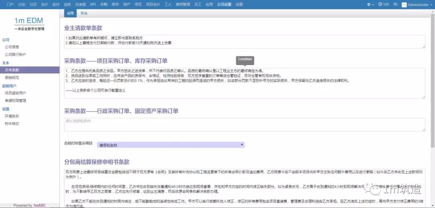Open 报销规范 in the sidebar
Image resolution: width=435 pixels, height=208 pixels.
pyautogui.click(x=12, y=77)
